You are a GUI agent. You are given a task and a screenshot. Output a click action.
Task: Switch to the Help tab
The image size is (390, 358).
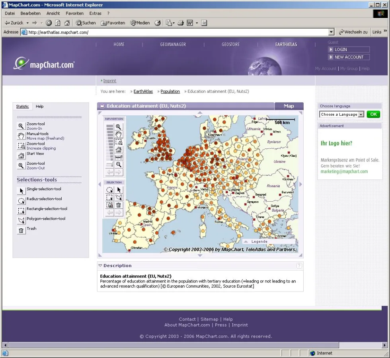coord(39,106)
